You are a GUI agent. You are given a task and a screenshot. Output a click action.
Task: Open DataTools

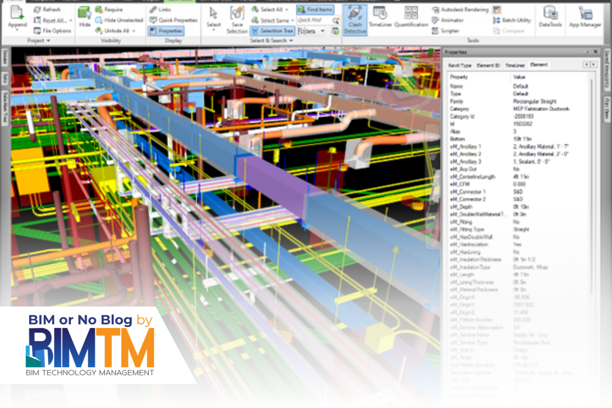click(550, 17)
